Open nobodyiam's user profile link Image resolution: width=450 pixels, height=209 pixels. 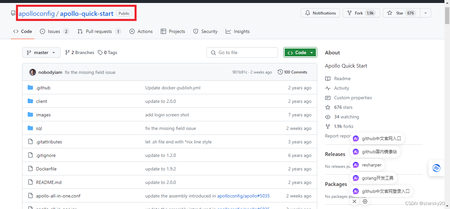tap(50, 72)
